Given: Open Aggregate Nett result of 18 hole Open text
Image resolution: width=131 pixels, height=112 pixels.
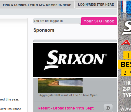Looking at the screenshot, I should 70,95.
